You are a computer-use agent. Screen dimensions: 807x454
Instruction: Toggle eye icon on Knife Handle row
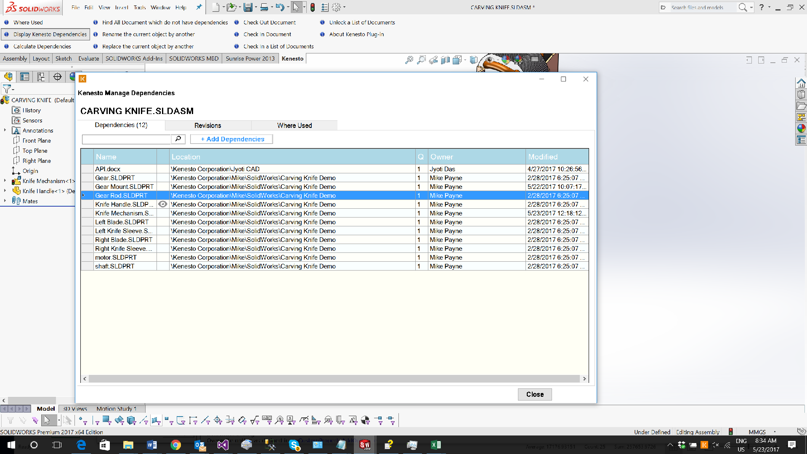click(x=163, y=204)
